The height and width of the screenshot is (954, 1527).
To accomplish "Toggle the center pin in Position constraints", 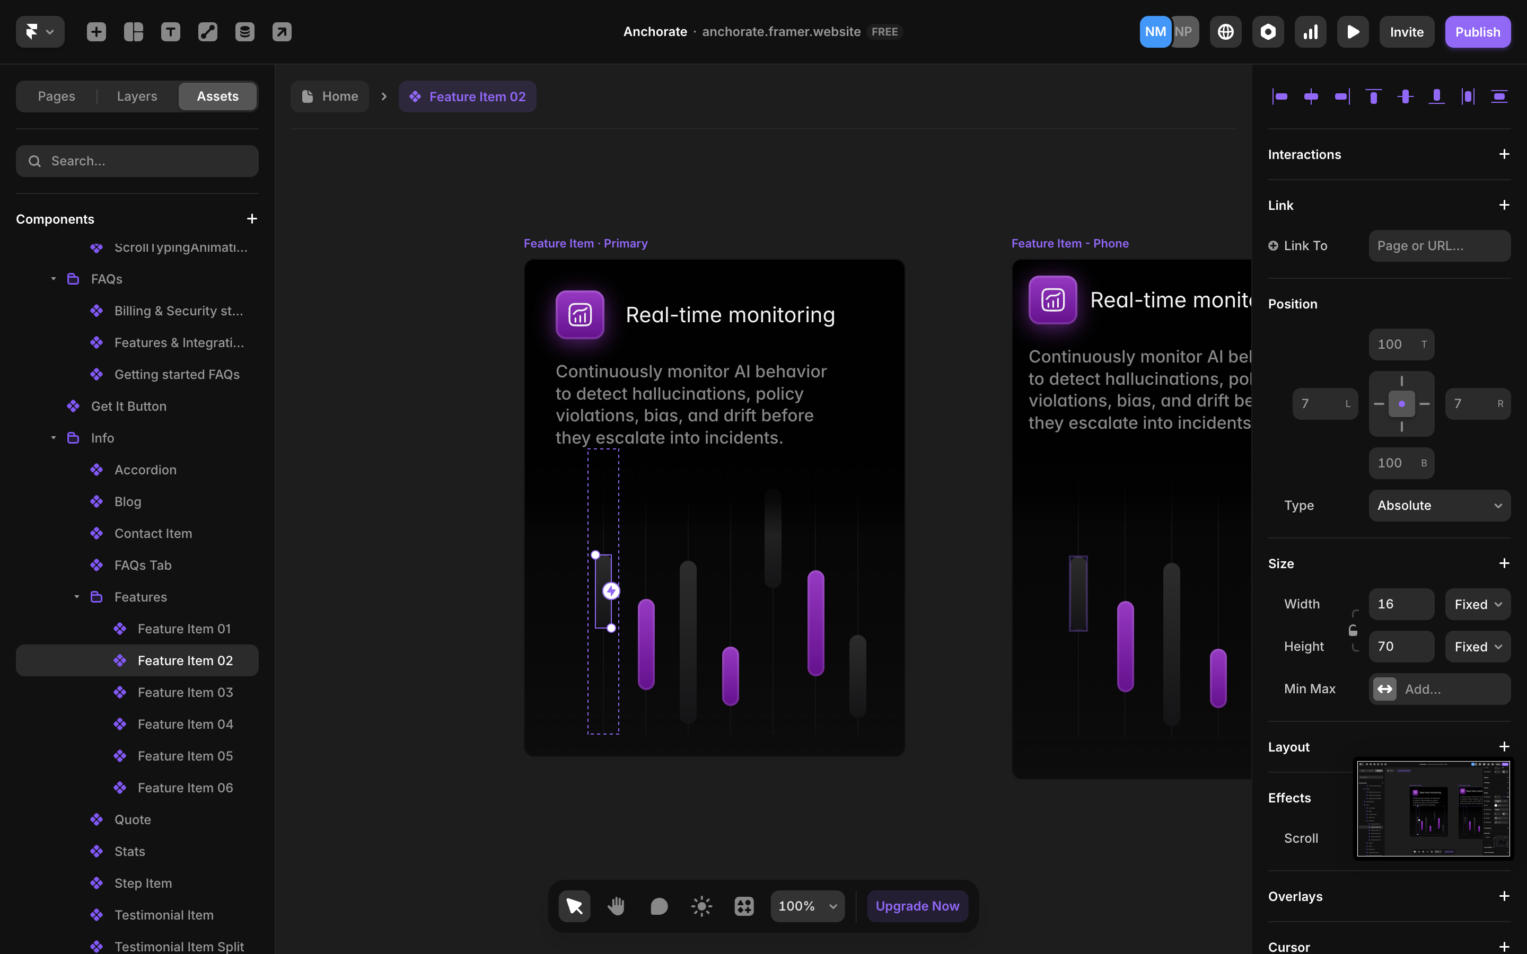I will [x=1401, y=404].
